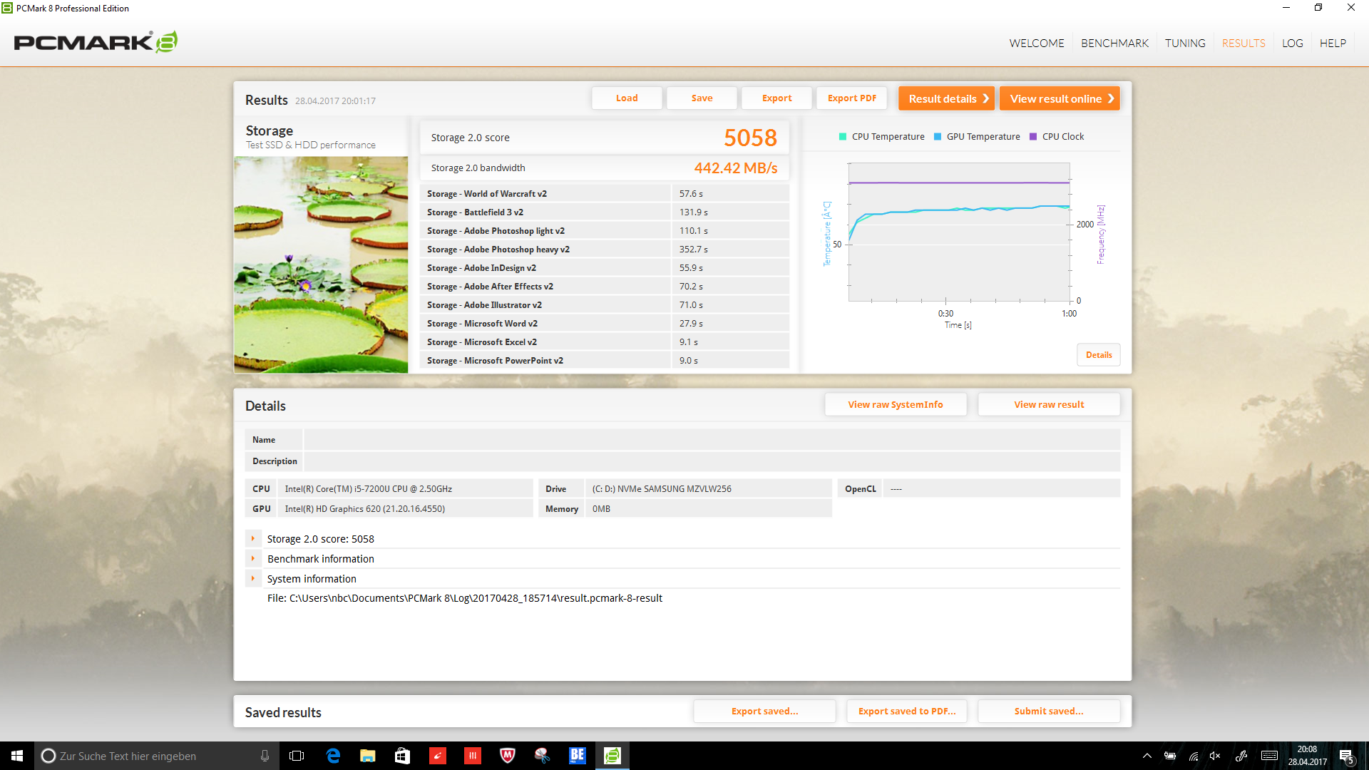Open the Windows Store taskbar icon
This screenshot has width=1369, height=770.
pyautogui.click(x=403, y=756)
